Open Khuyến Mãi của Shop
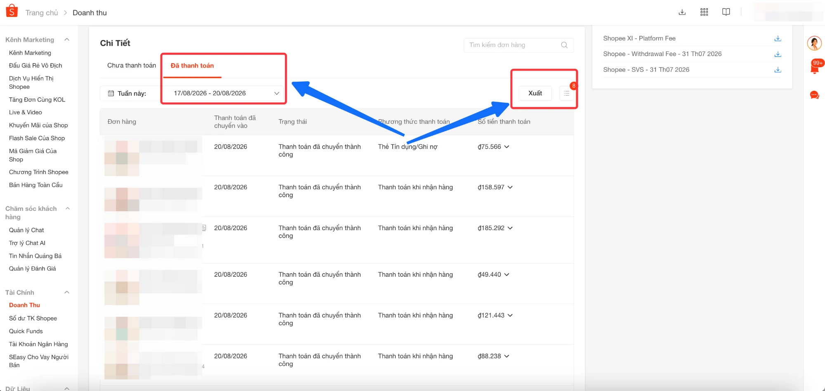Screen dimensions: 825x391 (38, 125)
